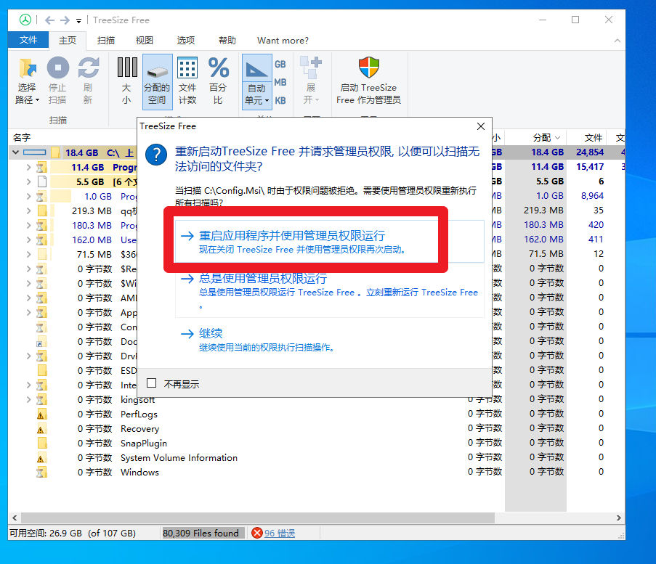Click Recovery warning folder icon

point(41,429)
